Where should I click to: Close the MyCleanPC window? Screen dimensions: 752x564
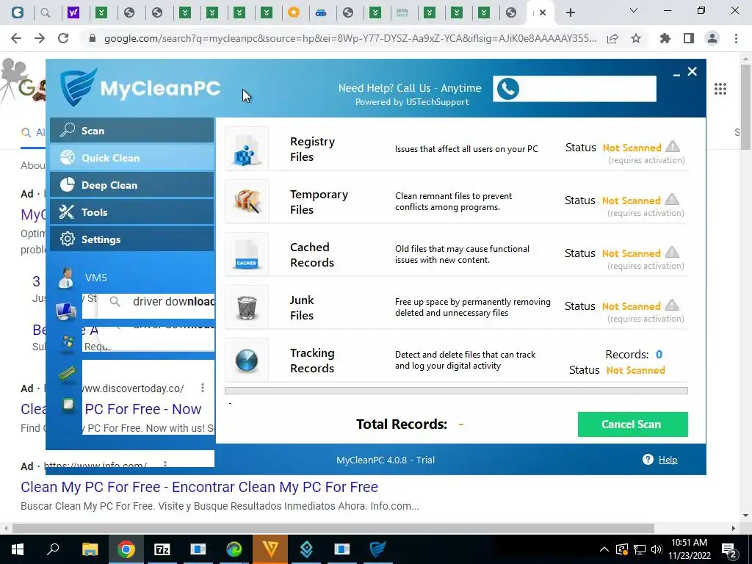pos(692,71)
